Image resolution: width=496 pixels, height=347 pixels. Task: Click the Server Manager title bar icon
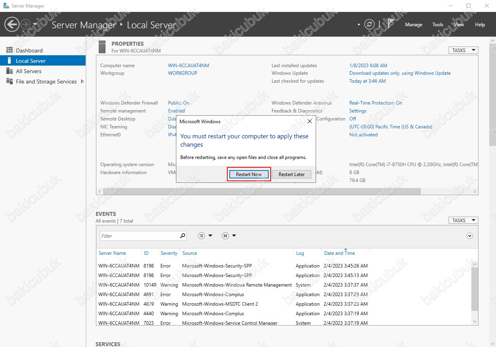tap(6, 6)
